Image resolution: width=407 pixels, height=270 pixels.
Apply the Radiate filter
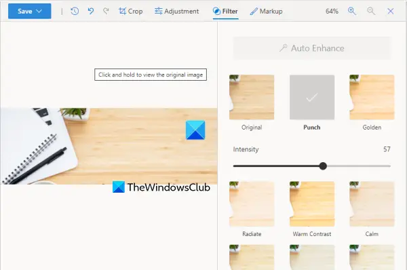pyautogui.click(x=252, y=204)
